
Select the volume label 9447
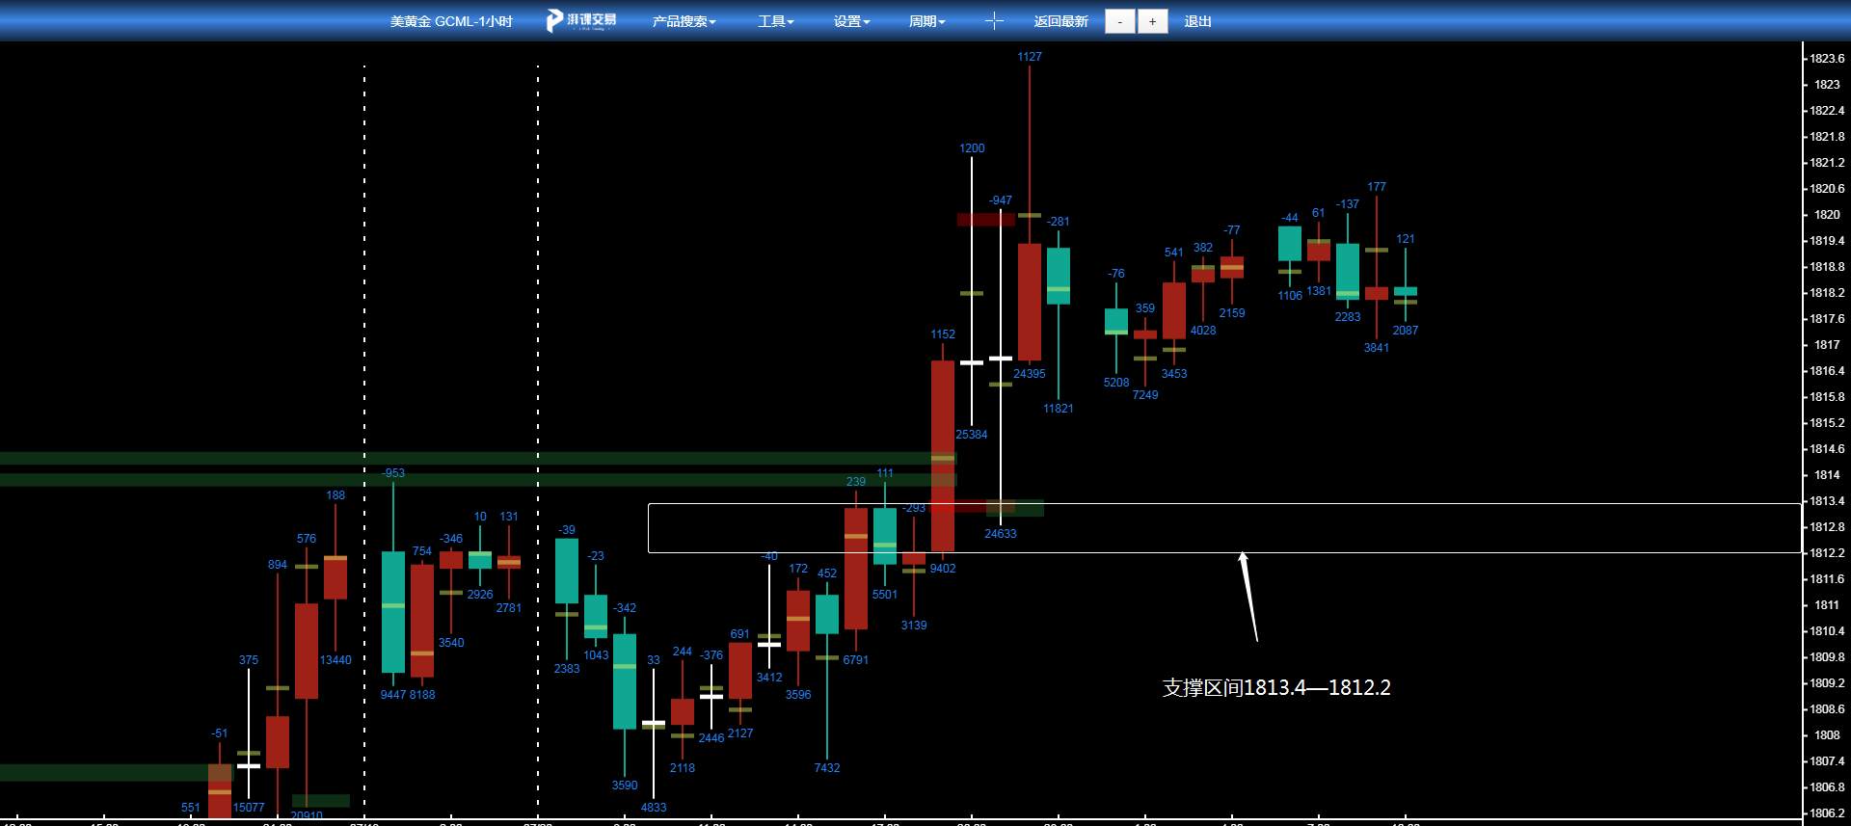click(393, 695)
